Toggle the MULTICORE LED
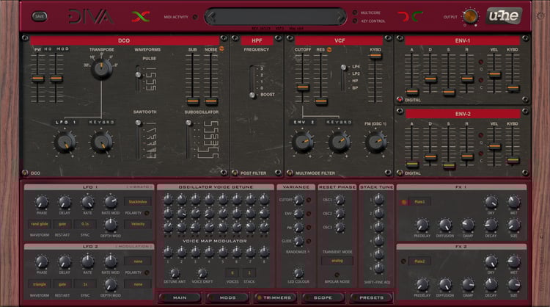Screen dimensions: 550x307 click(x=355, y=12)
